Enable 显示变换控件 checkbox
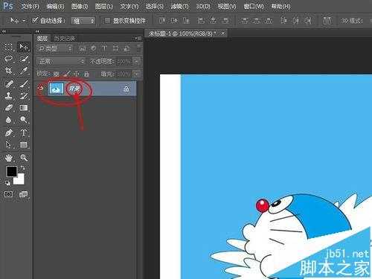The height and width of the screenshot is (279, 372). click(107, 20)
